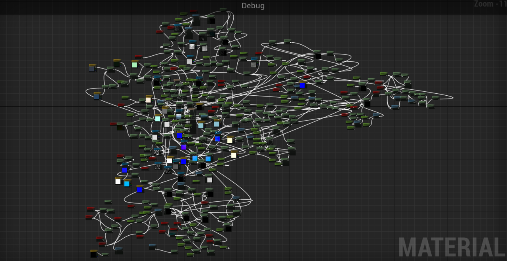
Task: Select the steel-blue preview node below the leftmost node
Action: click(97, 96)
